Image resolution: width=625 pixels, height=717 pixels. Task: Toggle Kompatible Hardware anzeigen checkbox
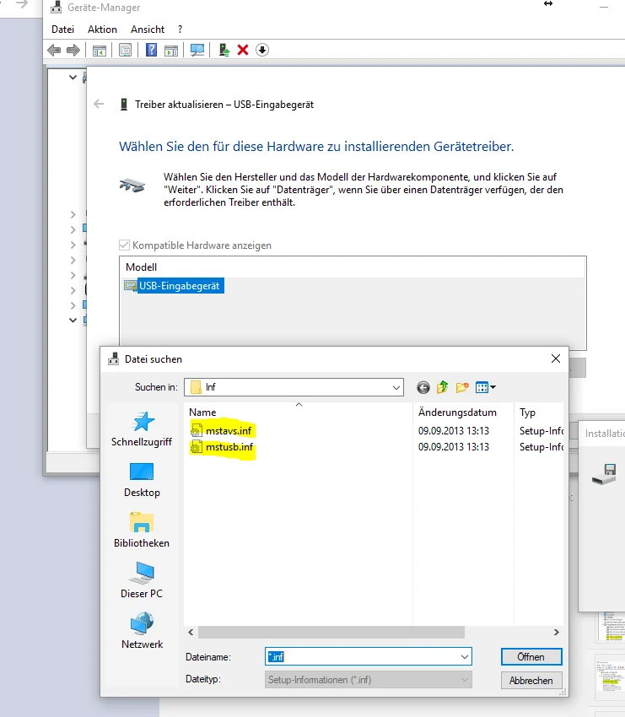124,245
